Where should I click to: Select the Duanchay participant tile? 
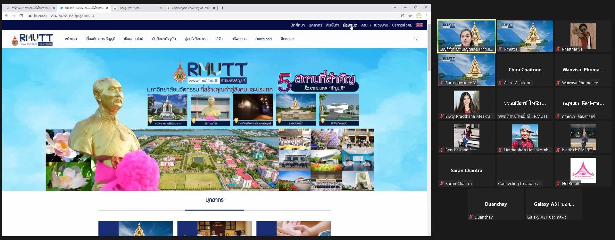click(x=496, y=204)
